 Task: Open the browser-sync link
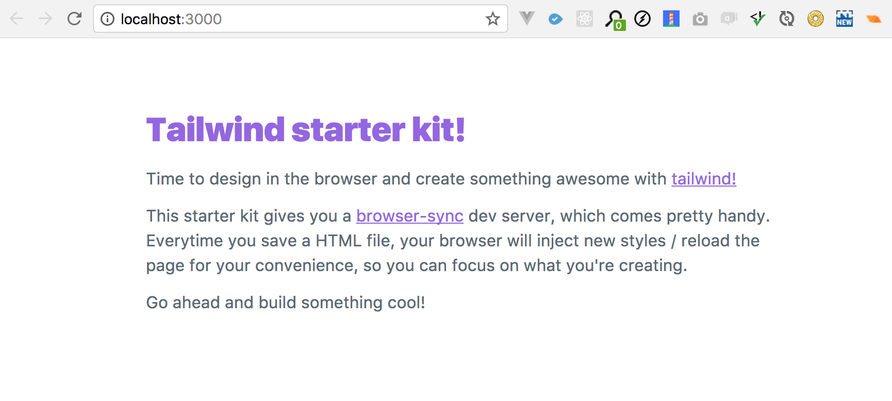pos(409,216)
